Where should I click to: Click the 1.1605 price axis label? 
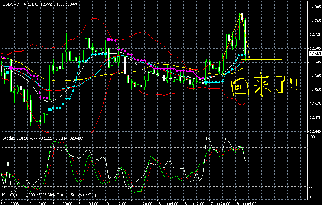[315, 76]
